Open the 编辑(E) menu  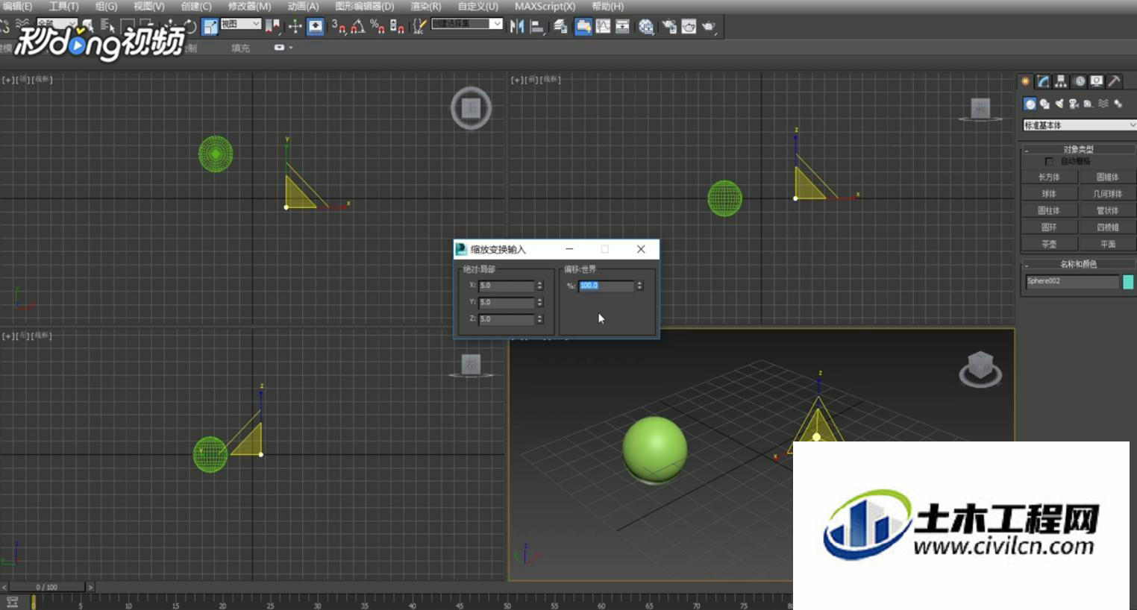click(16, 6)
